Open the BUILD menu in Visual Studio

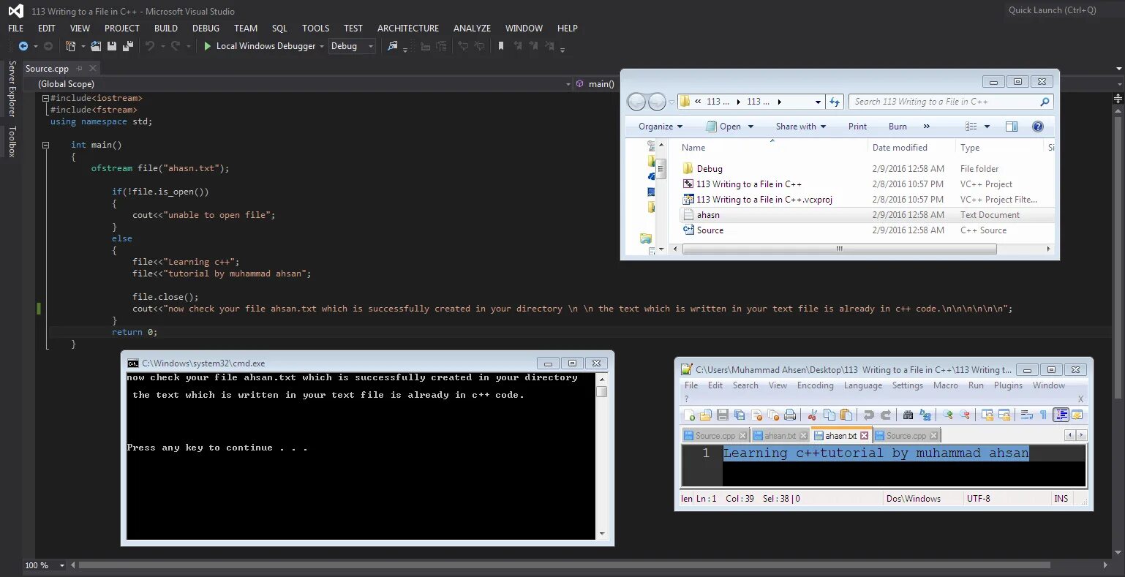166,29
